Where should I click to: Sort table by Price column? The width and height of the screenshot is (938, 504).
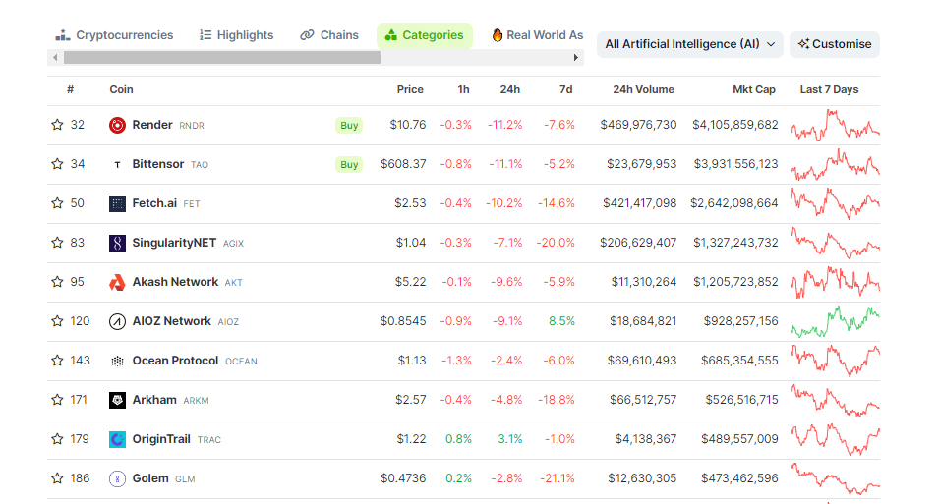click(x=410, y=89)
